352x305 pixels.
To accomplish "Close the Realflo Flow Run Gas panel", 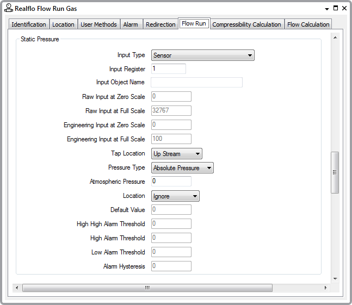I will coord(344,9).
